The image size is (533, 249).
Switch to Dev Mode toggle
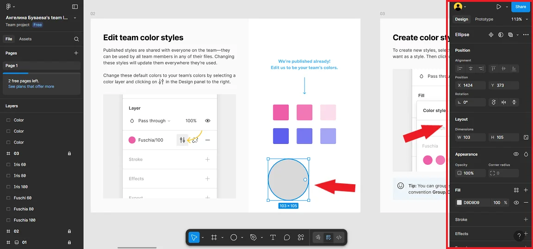pos(339,237)
